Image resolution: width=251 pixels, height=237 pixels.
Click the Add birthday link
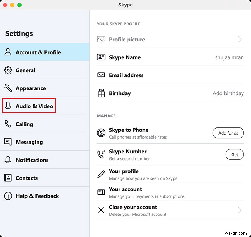(228, 93)
